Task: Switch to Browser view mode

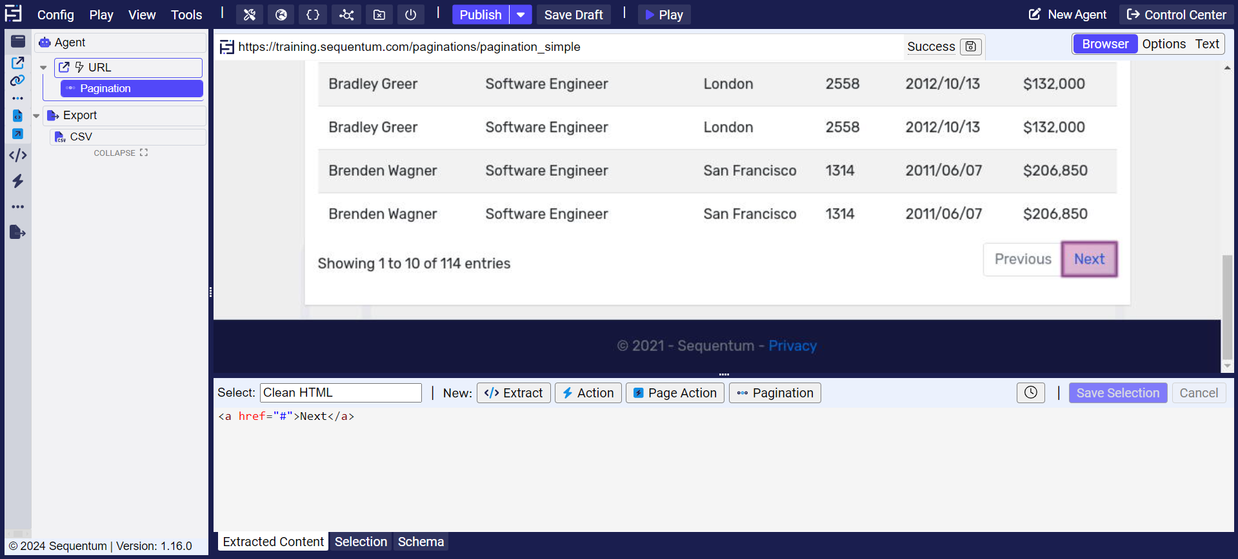Action: tap(1104, 44)
